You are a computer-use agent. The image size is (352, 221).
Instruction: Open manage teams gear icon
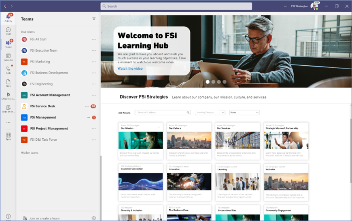tap(93, 218)
